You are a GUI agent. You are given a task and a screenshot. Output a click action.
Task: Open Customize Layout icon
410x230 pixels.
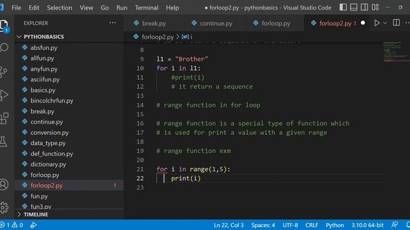click(375, 7)
